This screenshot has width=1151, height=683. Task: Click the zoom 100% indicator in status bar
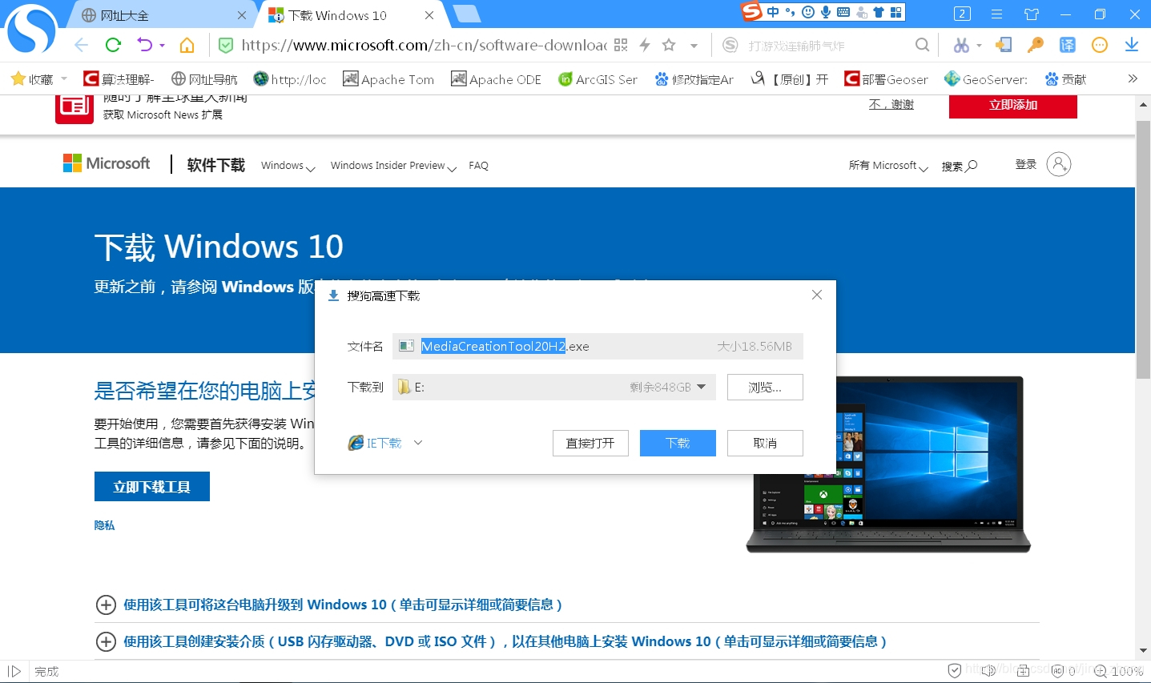coord(1119,671)
